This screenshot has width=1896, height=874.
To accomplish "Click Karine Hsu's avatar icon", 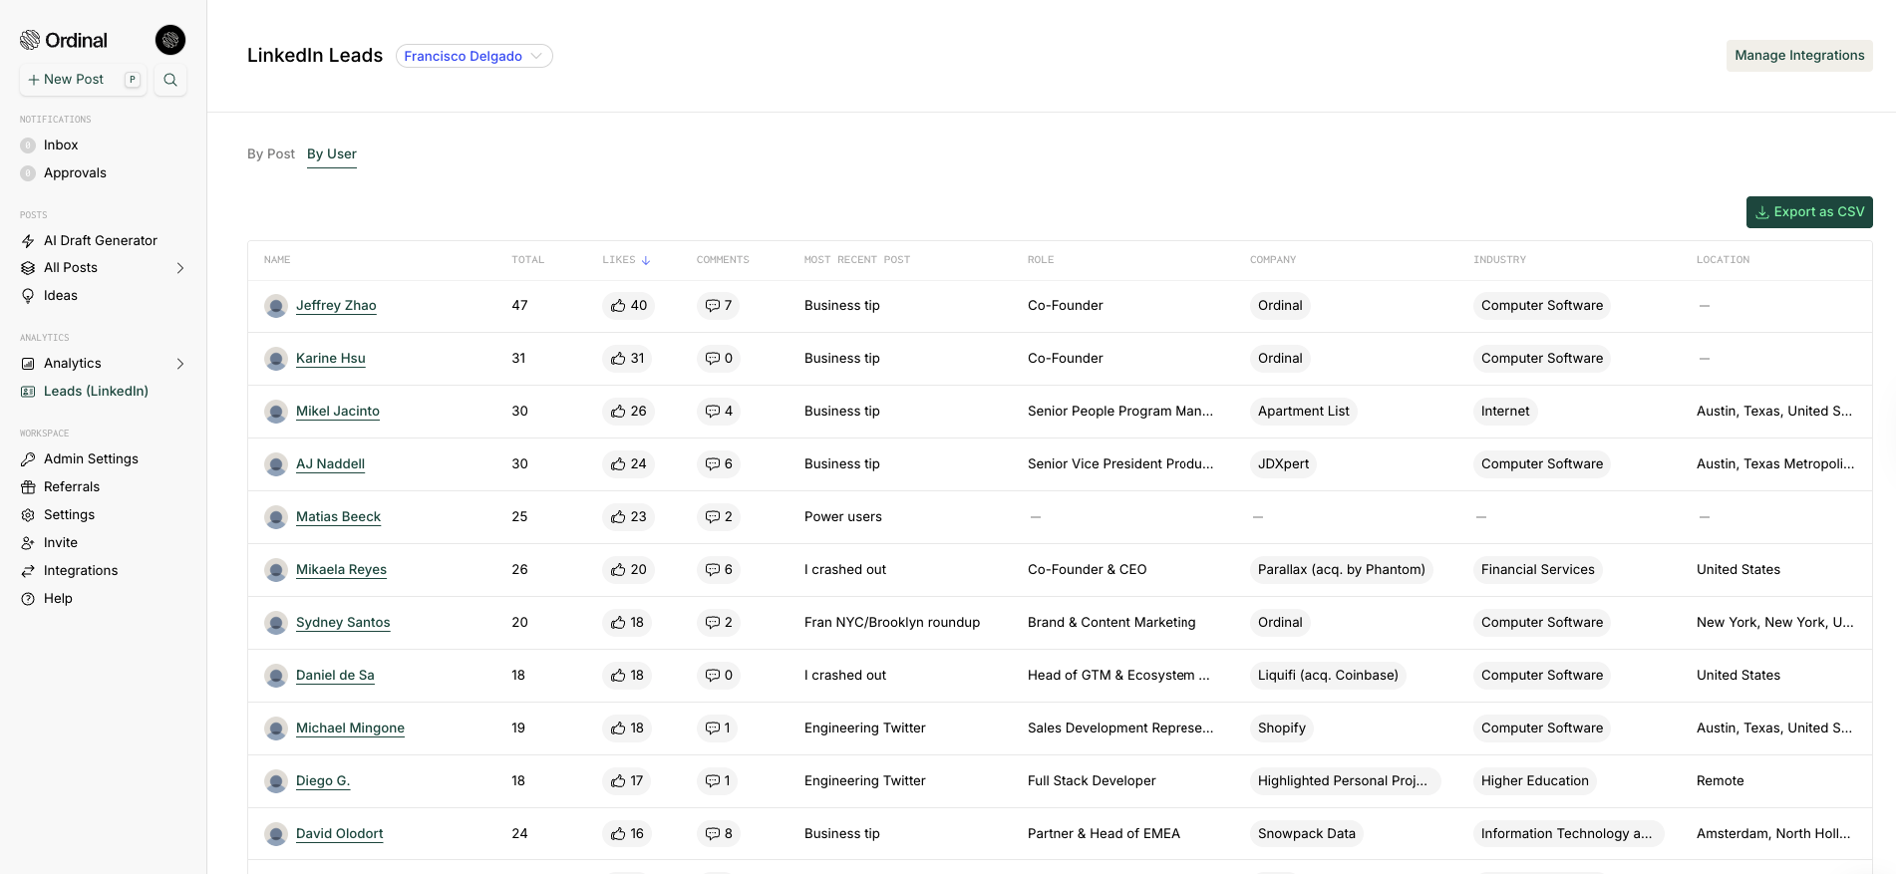I will click(x=276, y=359).
